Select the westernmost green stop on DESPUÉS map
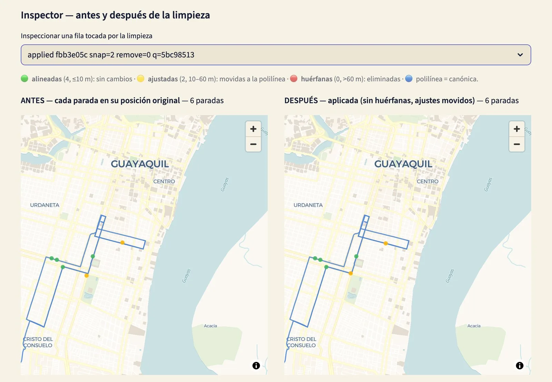Image resolution: width=552 pixels, height=382 pixels. [315, 258]
